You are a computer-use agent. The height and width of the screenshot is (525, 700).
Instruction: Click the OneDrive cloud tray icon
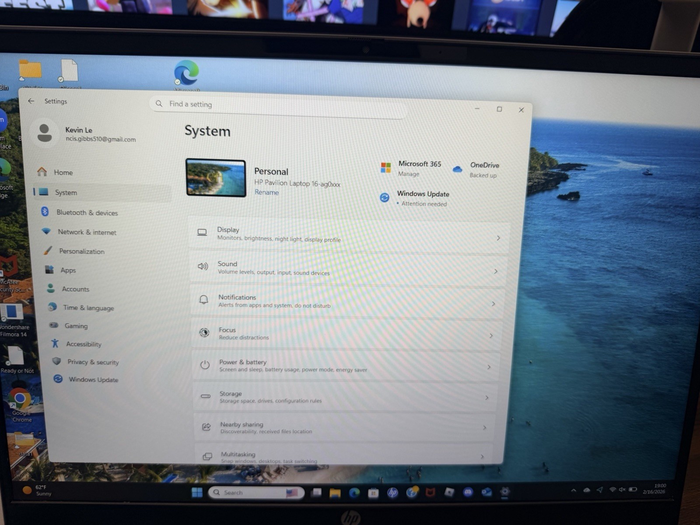[x=587, y=490]
